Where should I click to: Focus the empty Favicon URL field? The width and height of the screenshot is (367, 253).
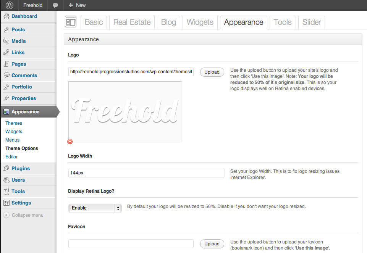click(x=131, y=243)
